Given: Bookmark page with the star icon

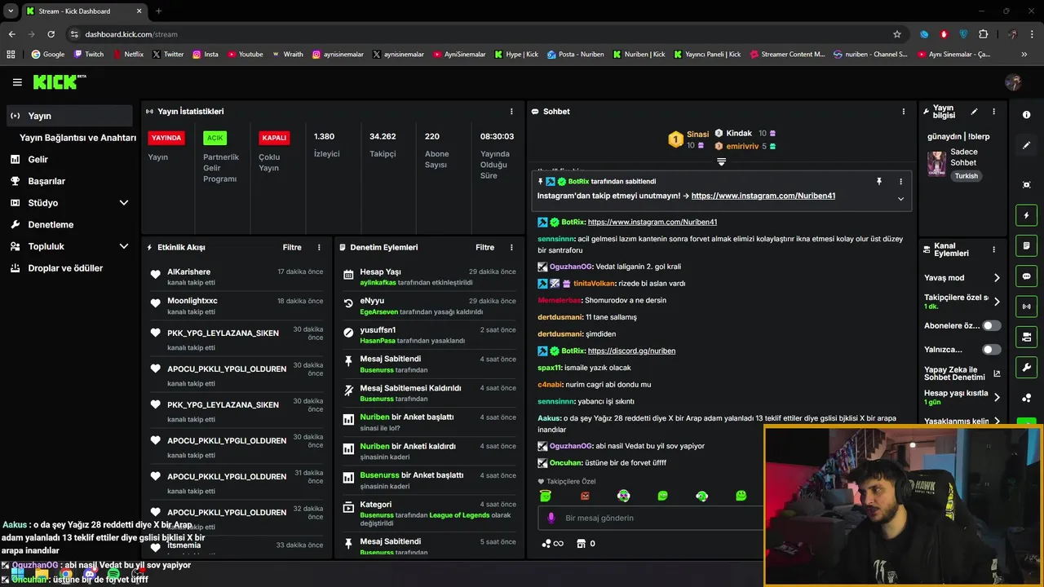Looking at the screenshot, I should click(897, 34).
